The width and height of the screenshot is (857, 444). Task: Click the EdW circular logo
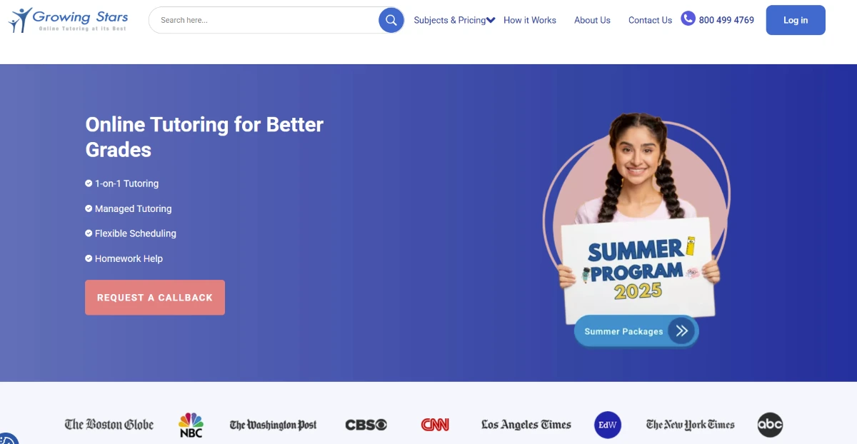pos(608,425)
